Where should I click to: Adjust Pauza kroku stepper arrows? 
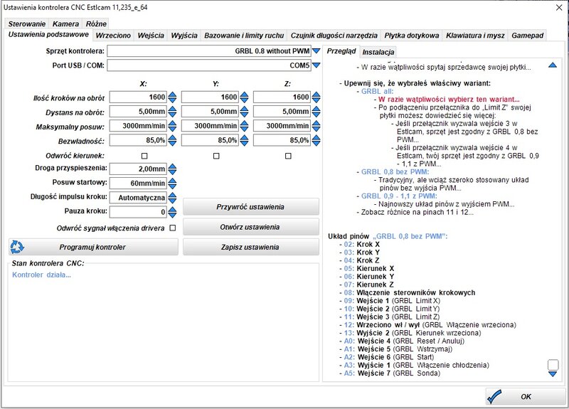pyautogui.click(x=172, y=212)
